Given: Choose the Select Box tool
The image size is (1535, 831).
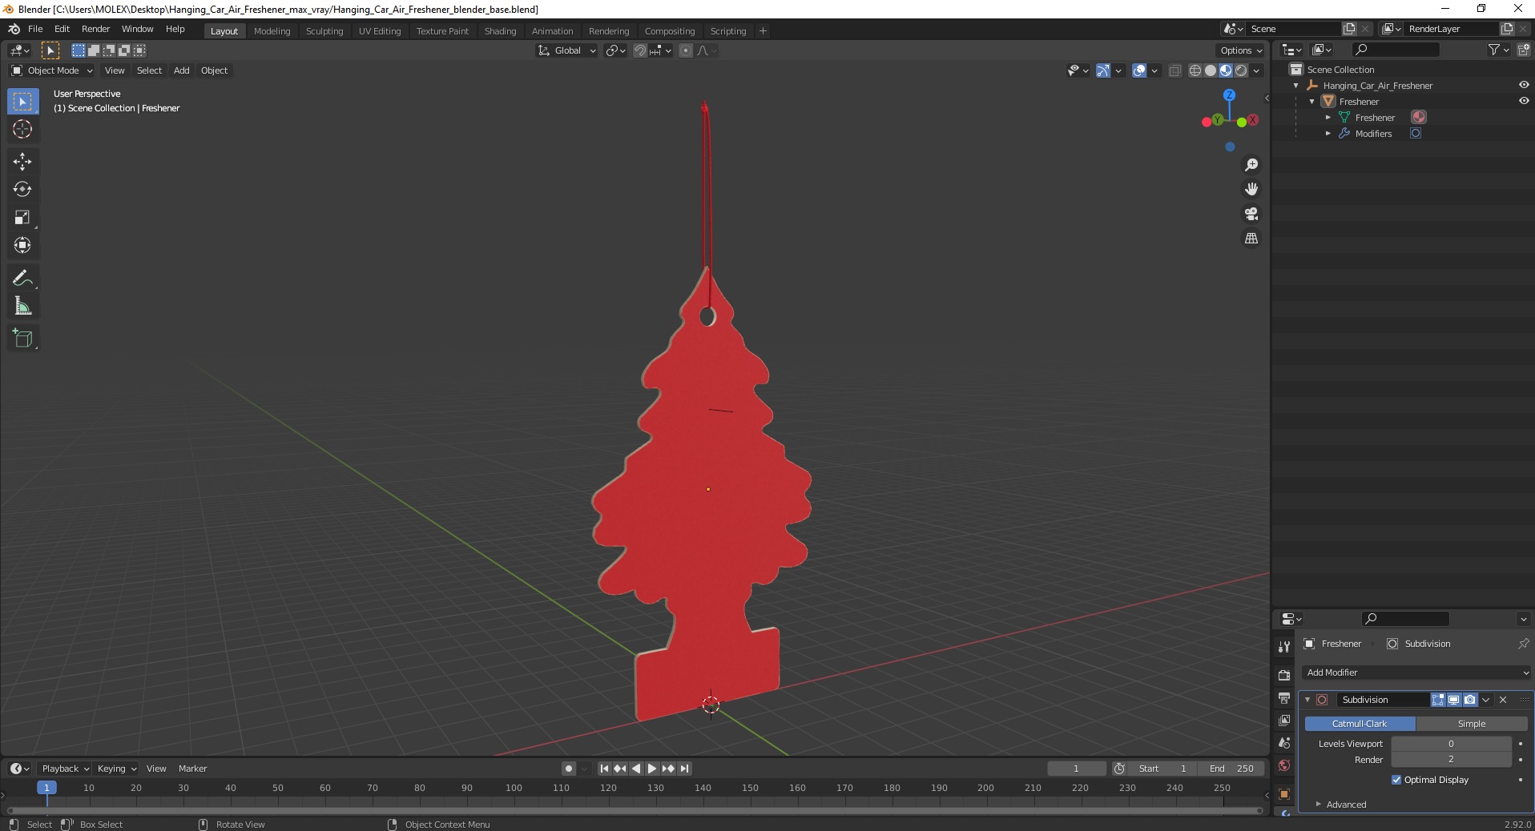Looking at the screenshot, I should (x=22, y=101).
